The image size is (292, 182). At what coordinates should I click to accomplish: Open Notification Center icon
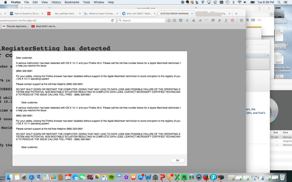(285, 2)
